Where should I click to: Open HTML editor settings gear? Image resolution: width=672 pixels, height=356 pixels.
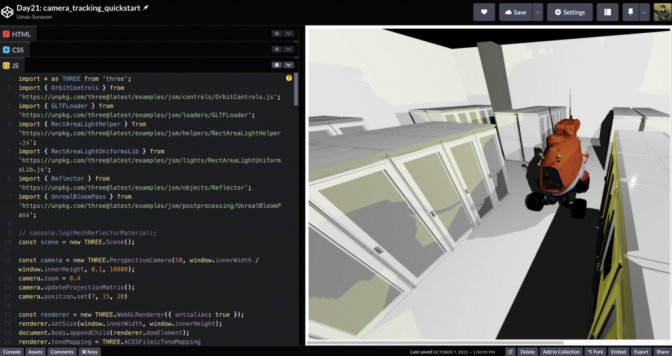pyautogui.click(x=277, y=33)
